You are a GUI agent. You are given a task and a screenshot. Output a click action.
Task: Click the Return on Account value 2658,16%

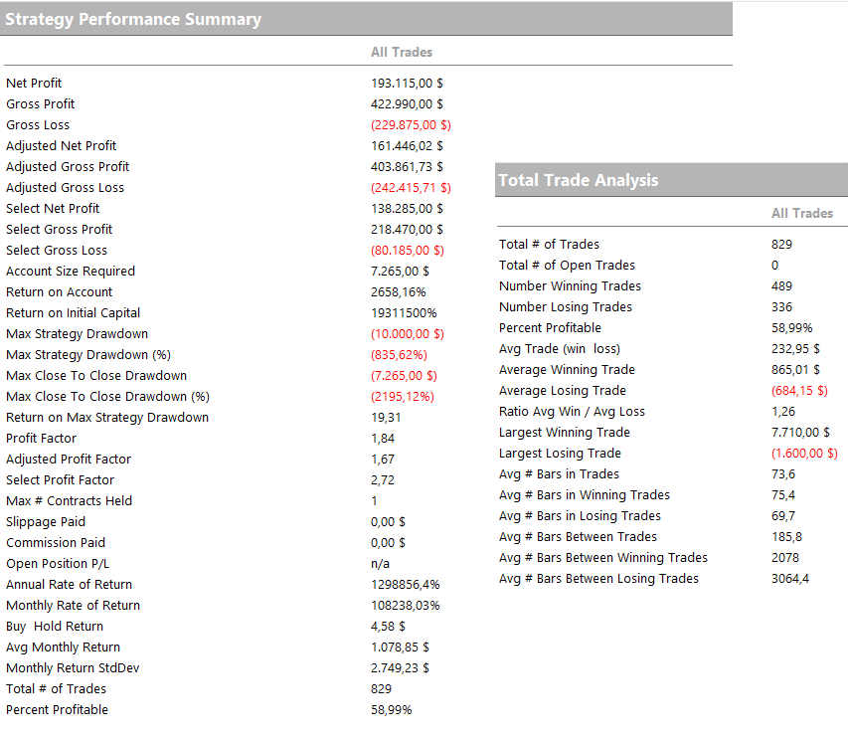[x=399, y=292]
